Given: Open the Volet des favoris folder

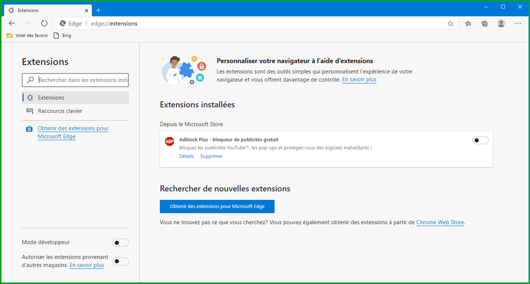Looking at the screenshot, I should coord(28,35).
